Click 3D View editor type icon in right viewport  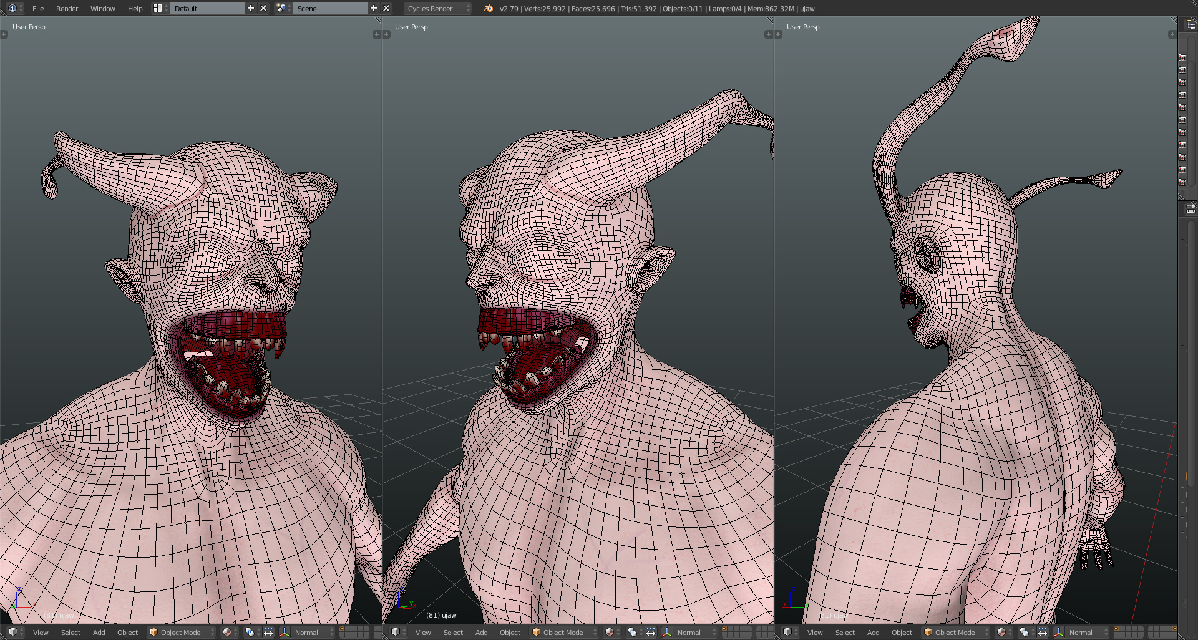(787, 632)
